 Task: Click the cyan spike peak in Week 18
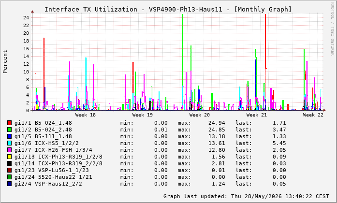click(x=86, y=58)
